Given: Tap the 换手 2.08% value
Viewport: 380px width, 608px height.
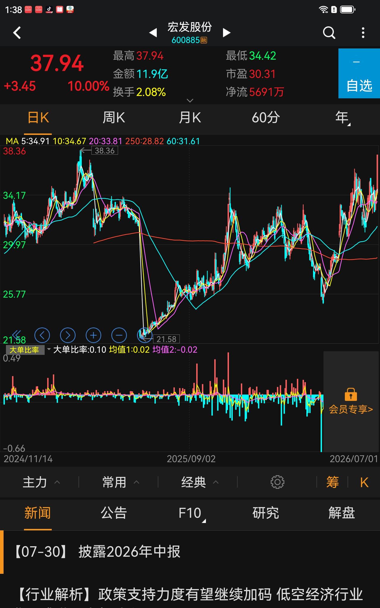Looking at the screenshot, I should pyautogui.click(x=140, y=92).
